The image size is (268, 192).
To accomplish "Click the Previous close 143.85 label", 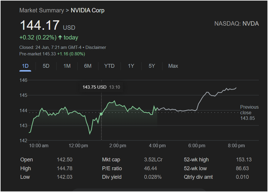I will [x=249, y=112].
